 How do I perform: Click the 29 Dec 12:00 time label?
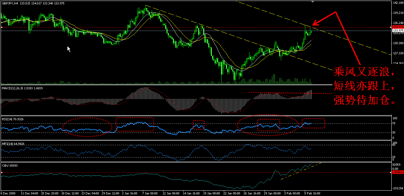[x=110, y=193]
